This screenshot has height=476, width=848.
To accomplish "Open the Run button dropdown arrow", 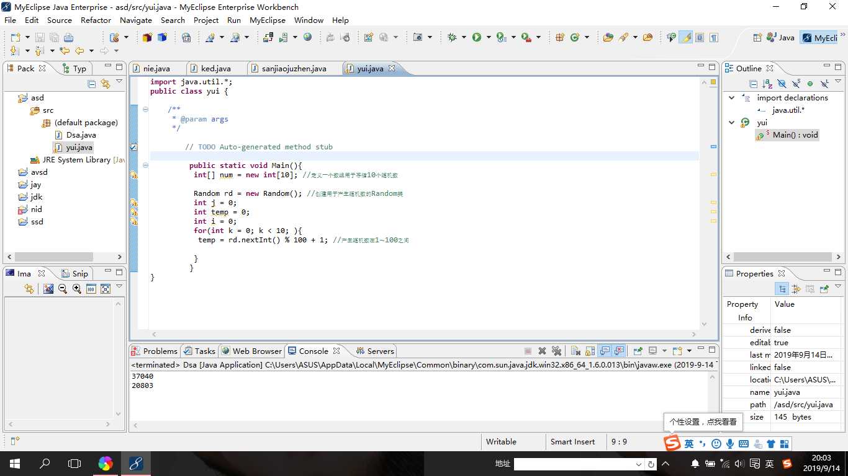I will coord(489,37).
